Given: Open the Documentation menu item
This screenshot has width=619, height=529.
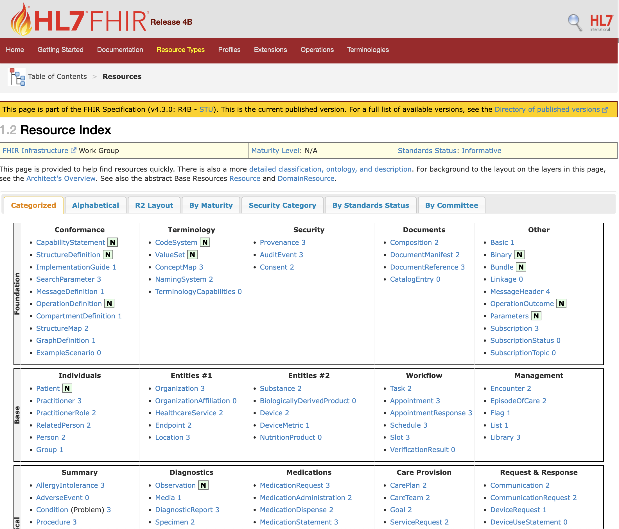Looking at the screenshot, I should 120,49.
